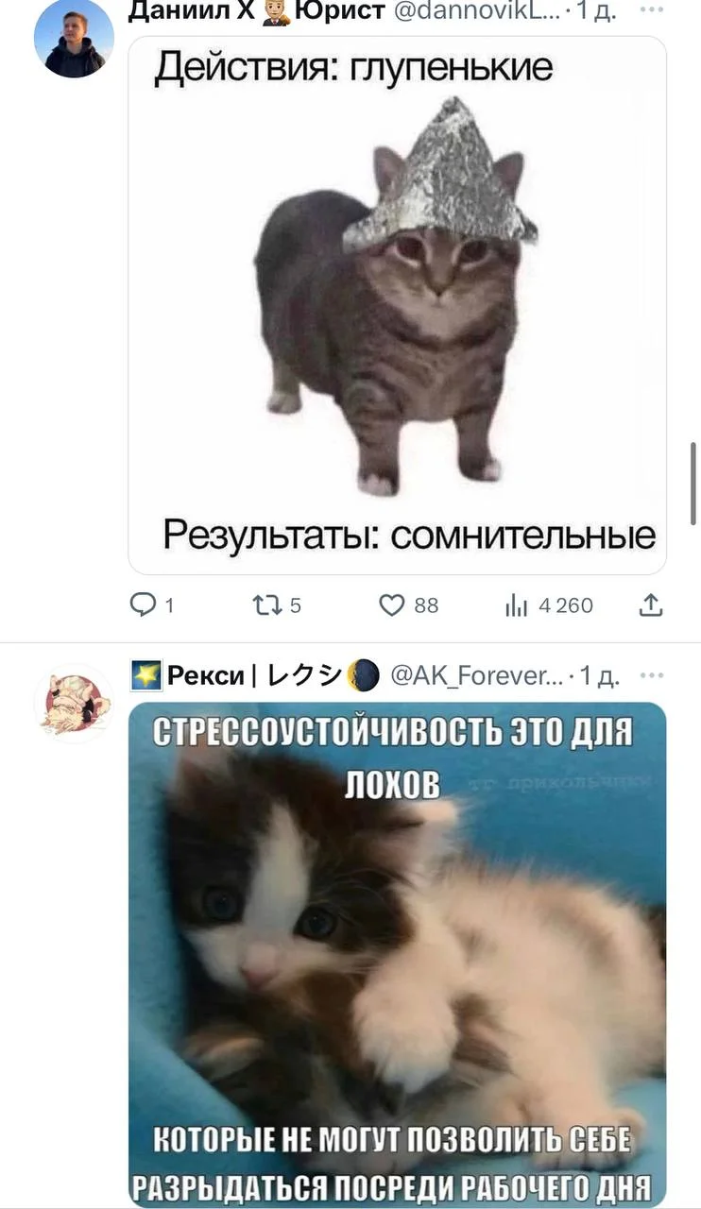Image resolution: width=701 pixels, height=1209 pixels.
Task: Share the tinfoil hat cat tweet
Action: point(651,604)
